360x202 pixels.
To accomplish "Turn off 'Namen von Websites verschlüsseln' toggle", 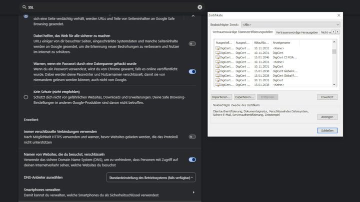I will [x=192, y=160].
